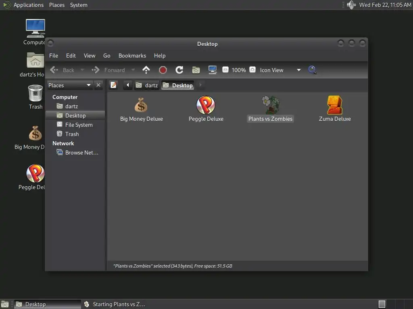Click the path bar right scroll arrow
Screen dimensions: 413x309
coord(200,85)
